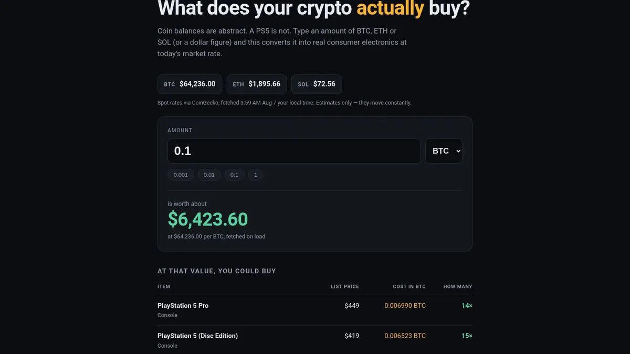Click the 0.006523 BTC cost value
The height and width of the screenshot is (354, 630).
405,336
